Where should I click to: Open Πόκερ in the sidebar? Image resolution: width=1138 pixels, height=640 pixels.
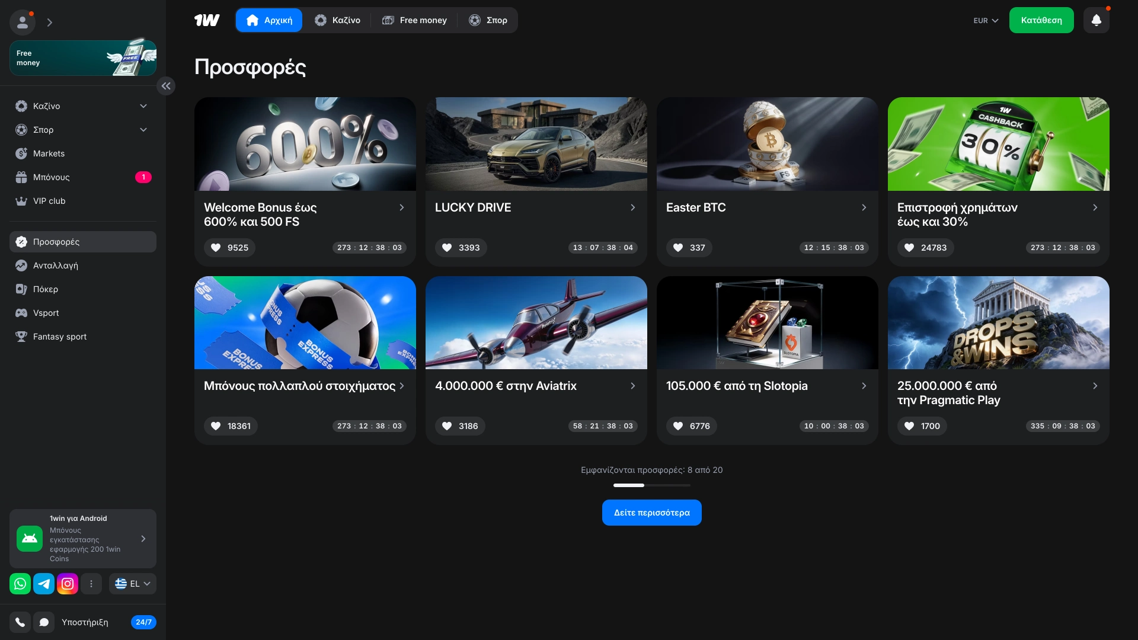point(46,289)
